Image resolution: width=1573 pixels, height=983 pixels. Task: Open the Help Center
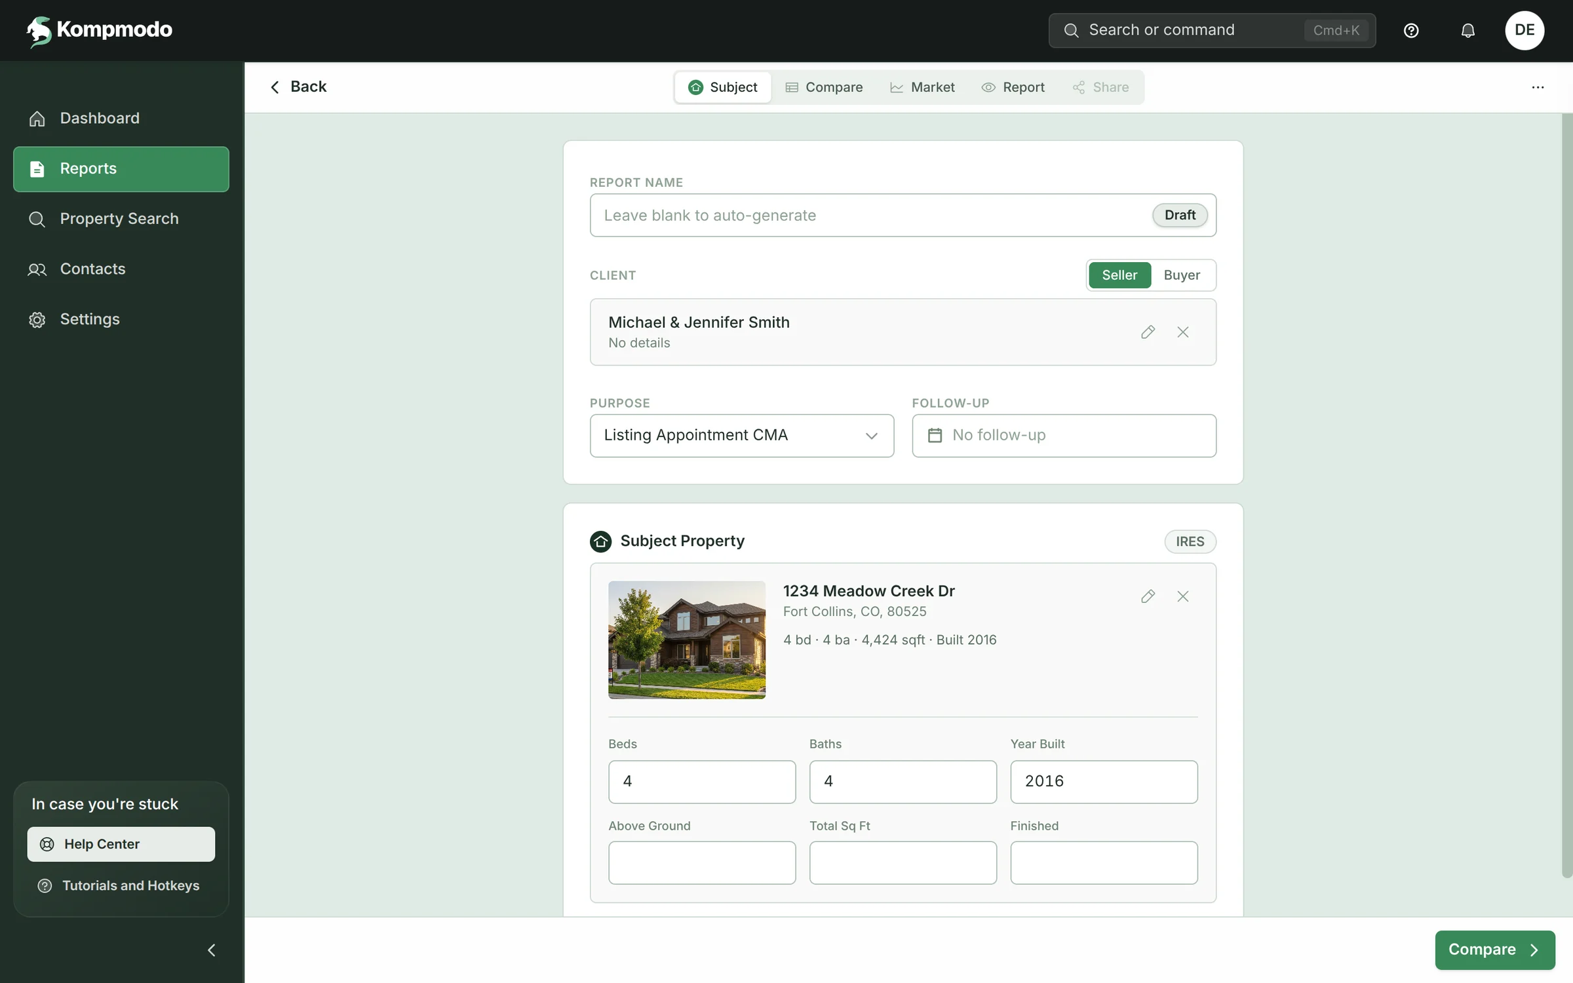coord(121,844)
